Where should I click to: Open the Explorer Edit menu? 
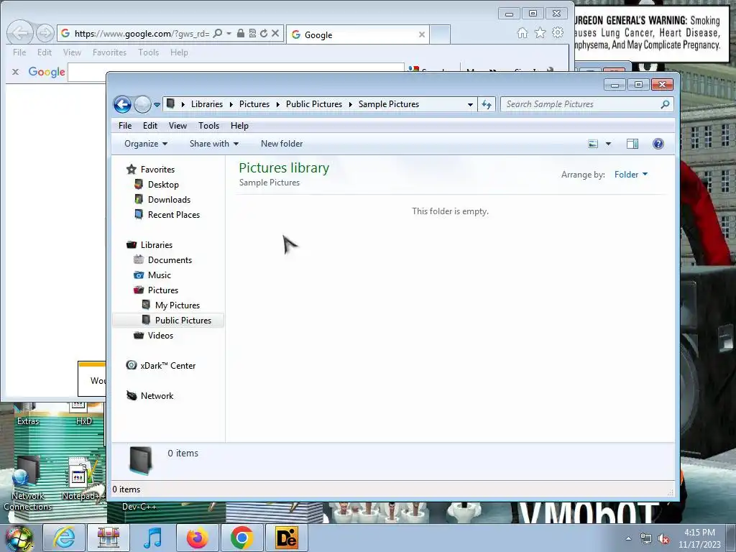pyautogui.click(x=150, y=126)
